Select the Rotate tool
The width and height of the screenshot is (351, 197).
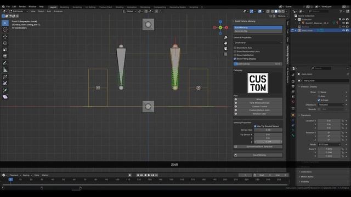pos(5,43)
